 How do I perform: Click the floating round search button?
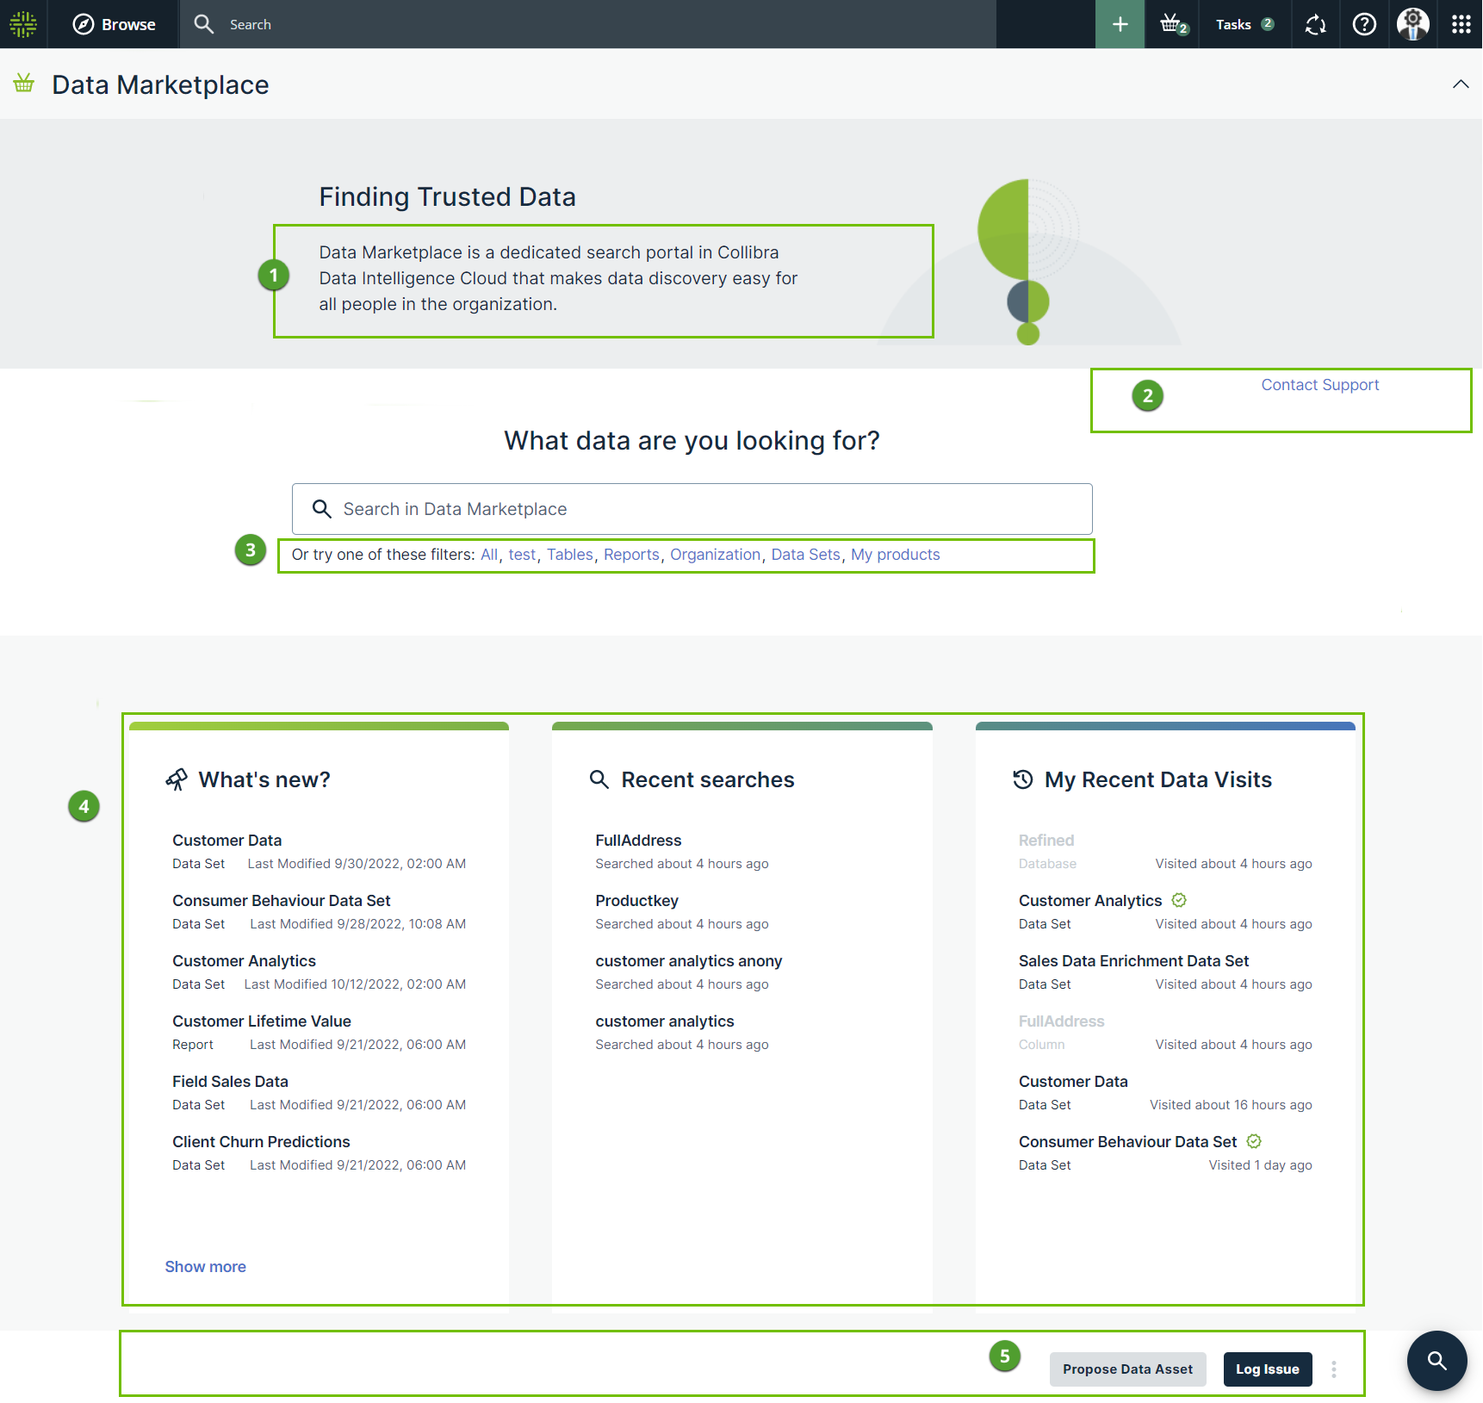click(x=1436, y=1361)
